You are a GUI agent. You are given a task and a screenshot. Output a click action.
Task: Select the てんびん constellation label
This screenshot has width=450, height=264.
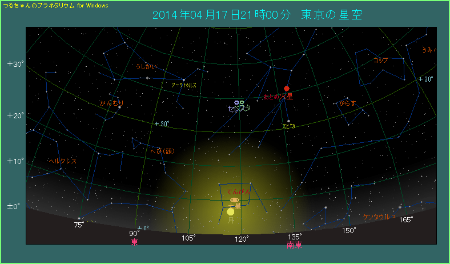[x=239, y=191]
